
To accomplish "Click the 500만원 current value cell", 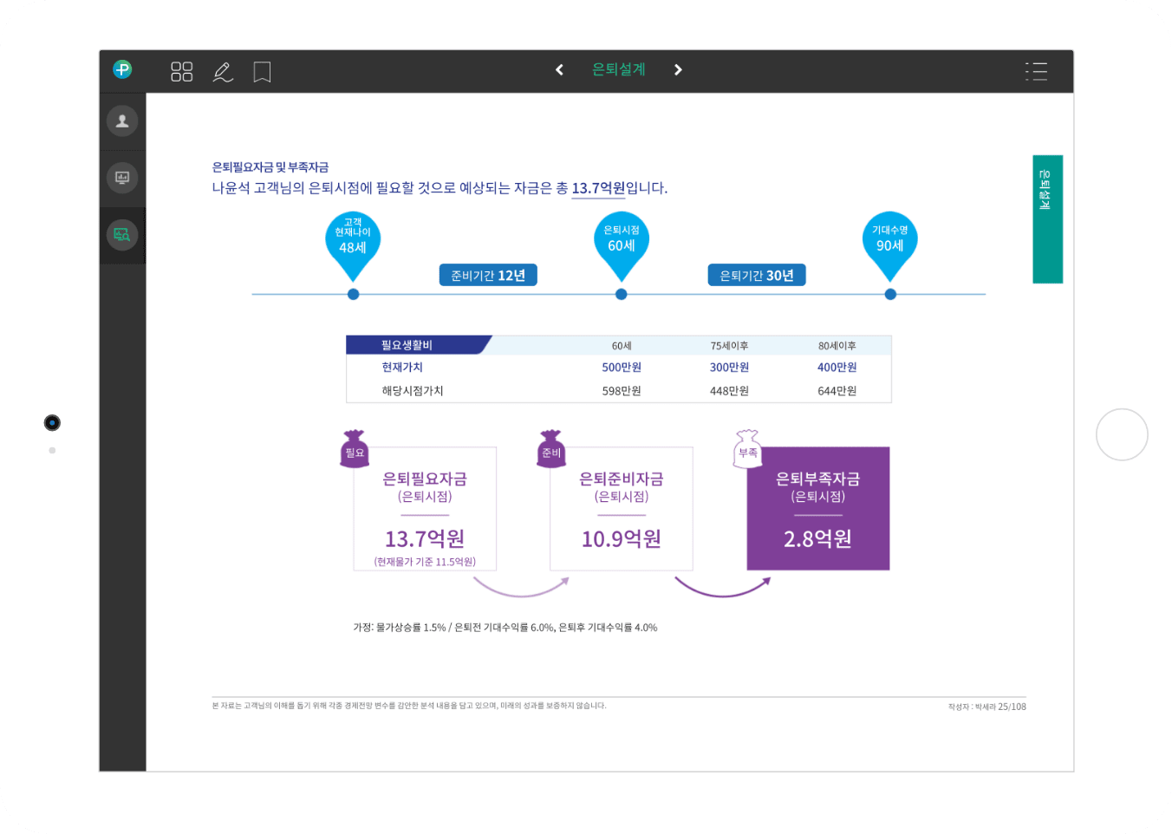I will (x=622, y=368).
